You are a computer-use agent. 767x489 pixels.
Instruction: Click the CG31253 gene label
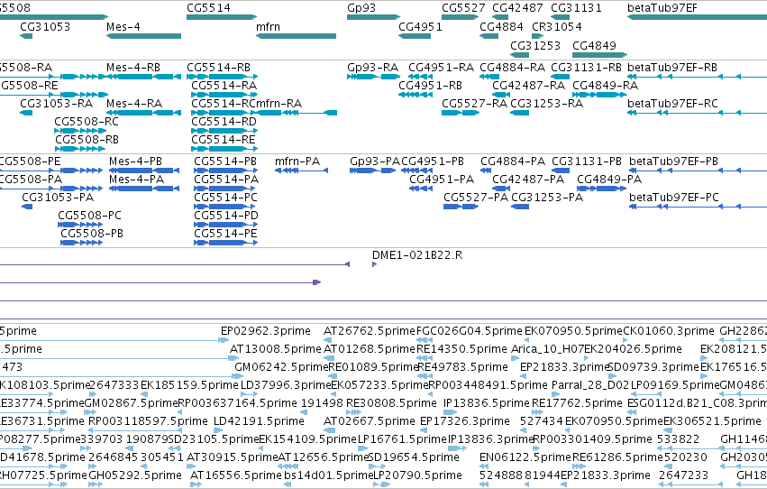[x=535, y=45]
